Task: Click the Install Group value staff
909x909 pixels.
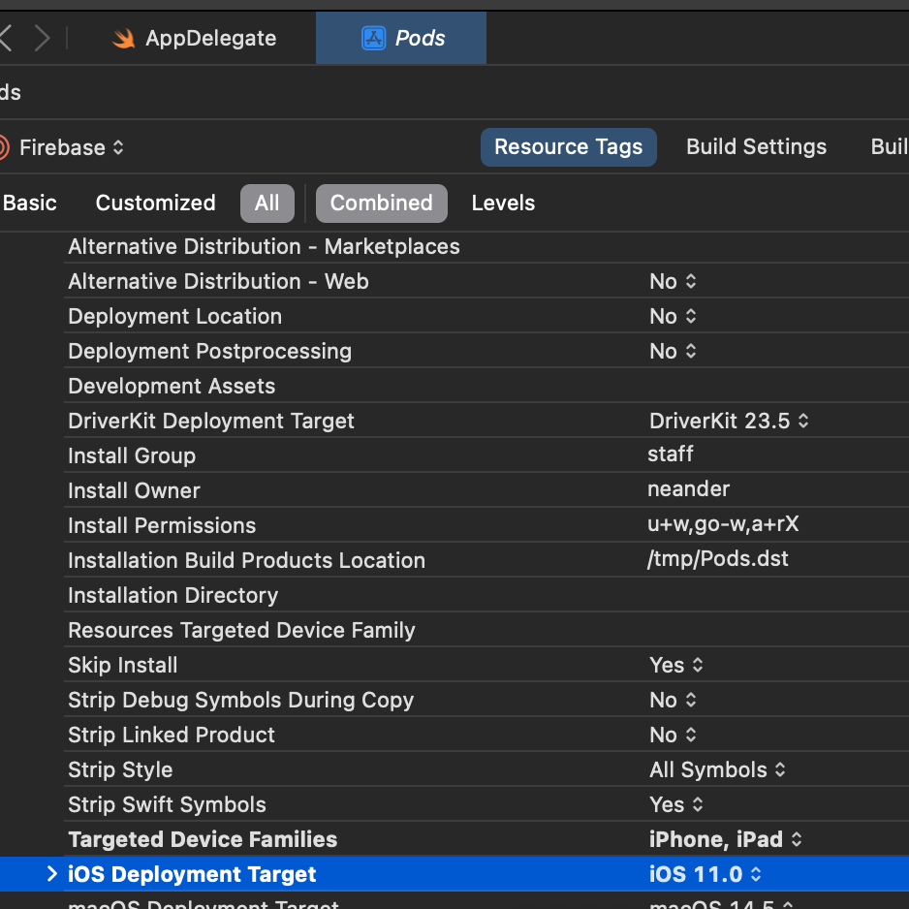Action: coord(671,454)
